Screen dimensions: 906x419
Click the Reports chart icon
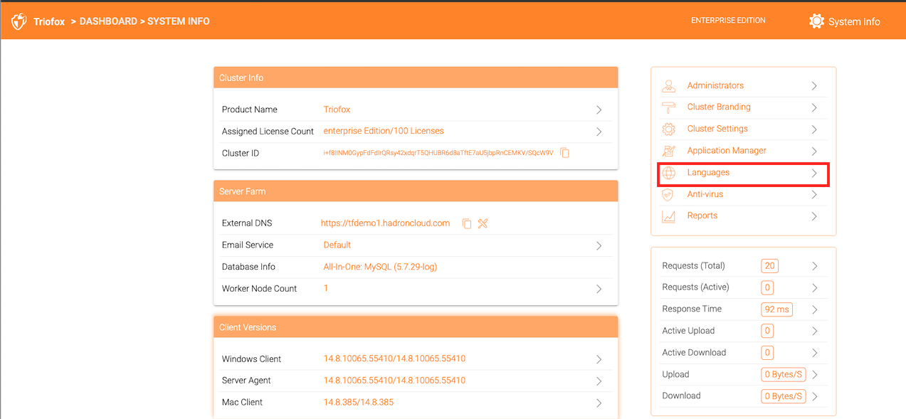pyautogui.click(x=668, y=216)
